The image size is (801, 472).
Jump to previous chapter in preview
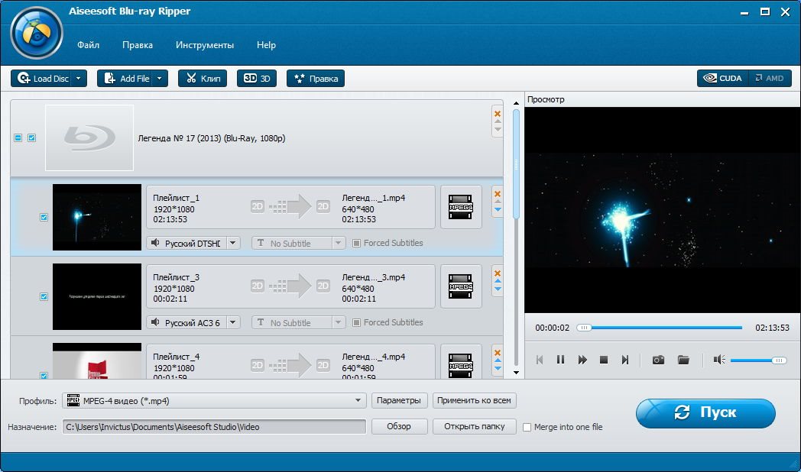click(x=540, y=360)
